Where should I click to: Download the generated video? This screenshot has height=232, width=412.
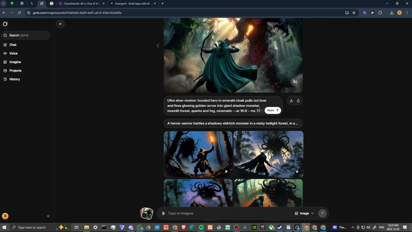291,101
